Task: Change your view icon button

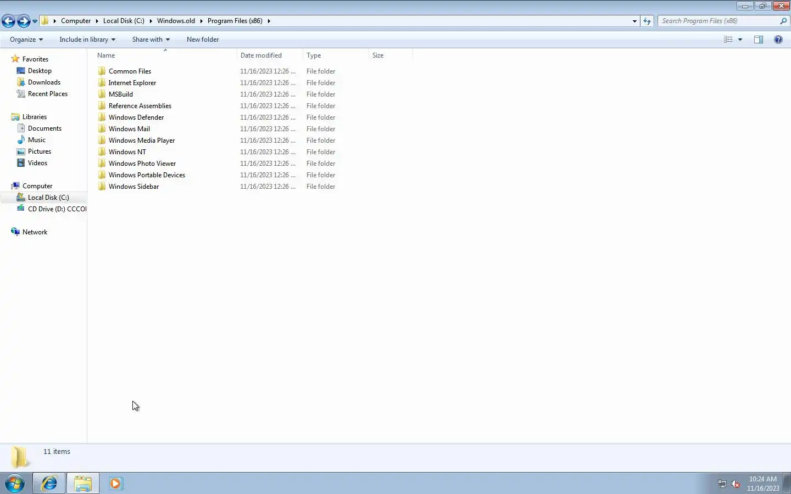Action: point(728,40)
